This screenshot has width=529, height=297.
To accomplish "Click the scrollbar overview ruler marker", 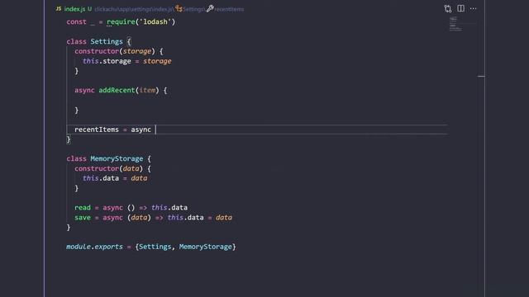I will pyautogui.click(x=481, y=77).
